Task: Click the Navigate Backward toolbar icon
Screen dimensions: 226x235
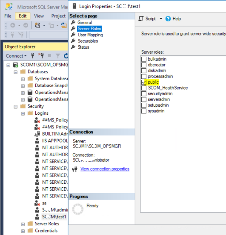Action: click(13, 25)
